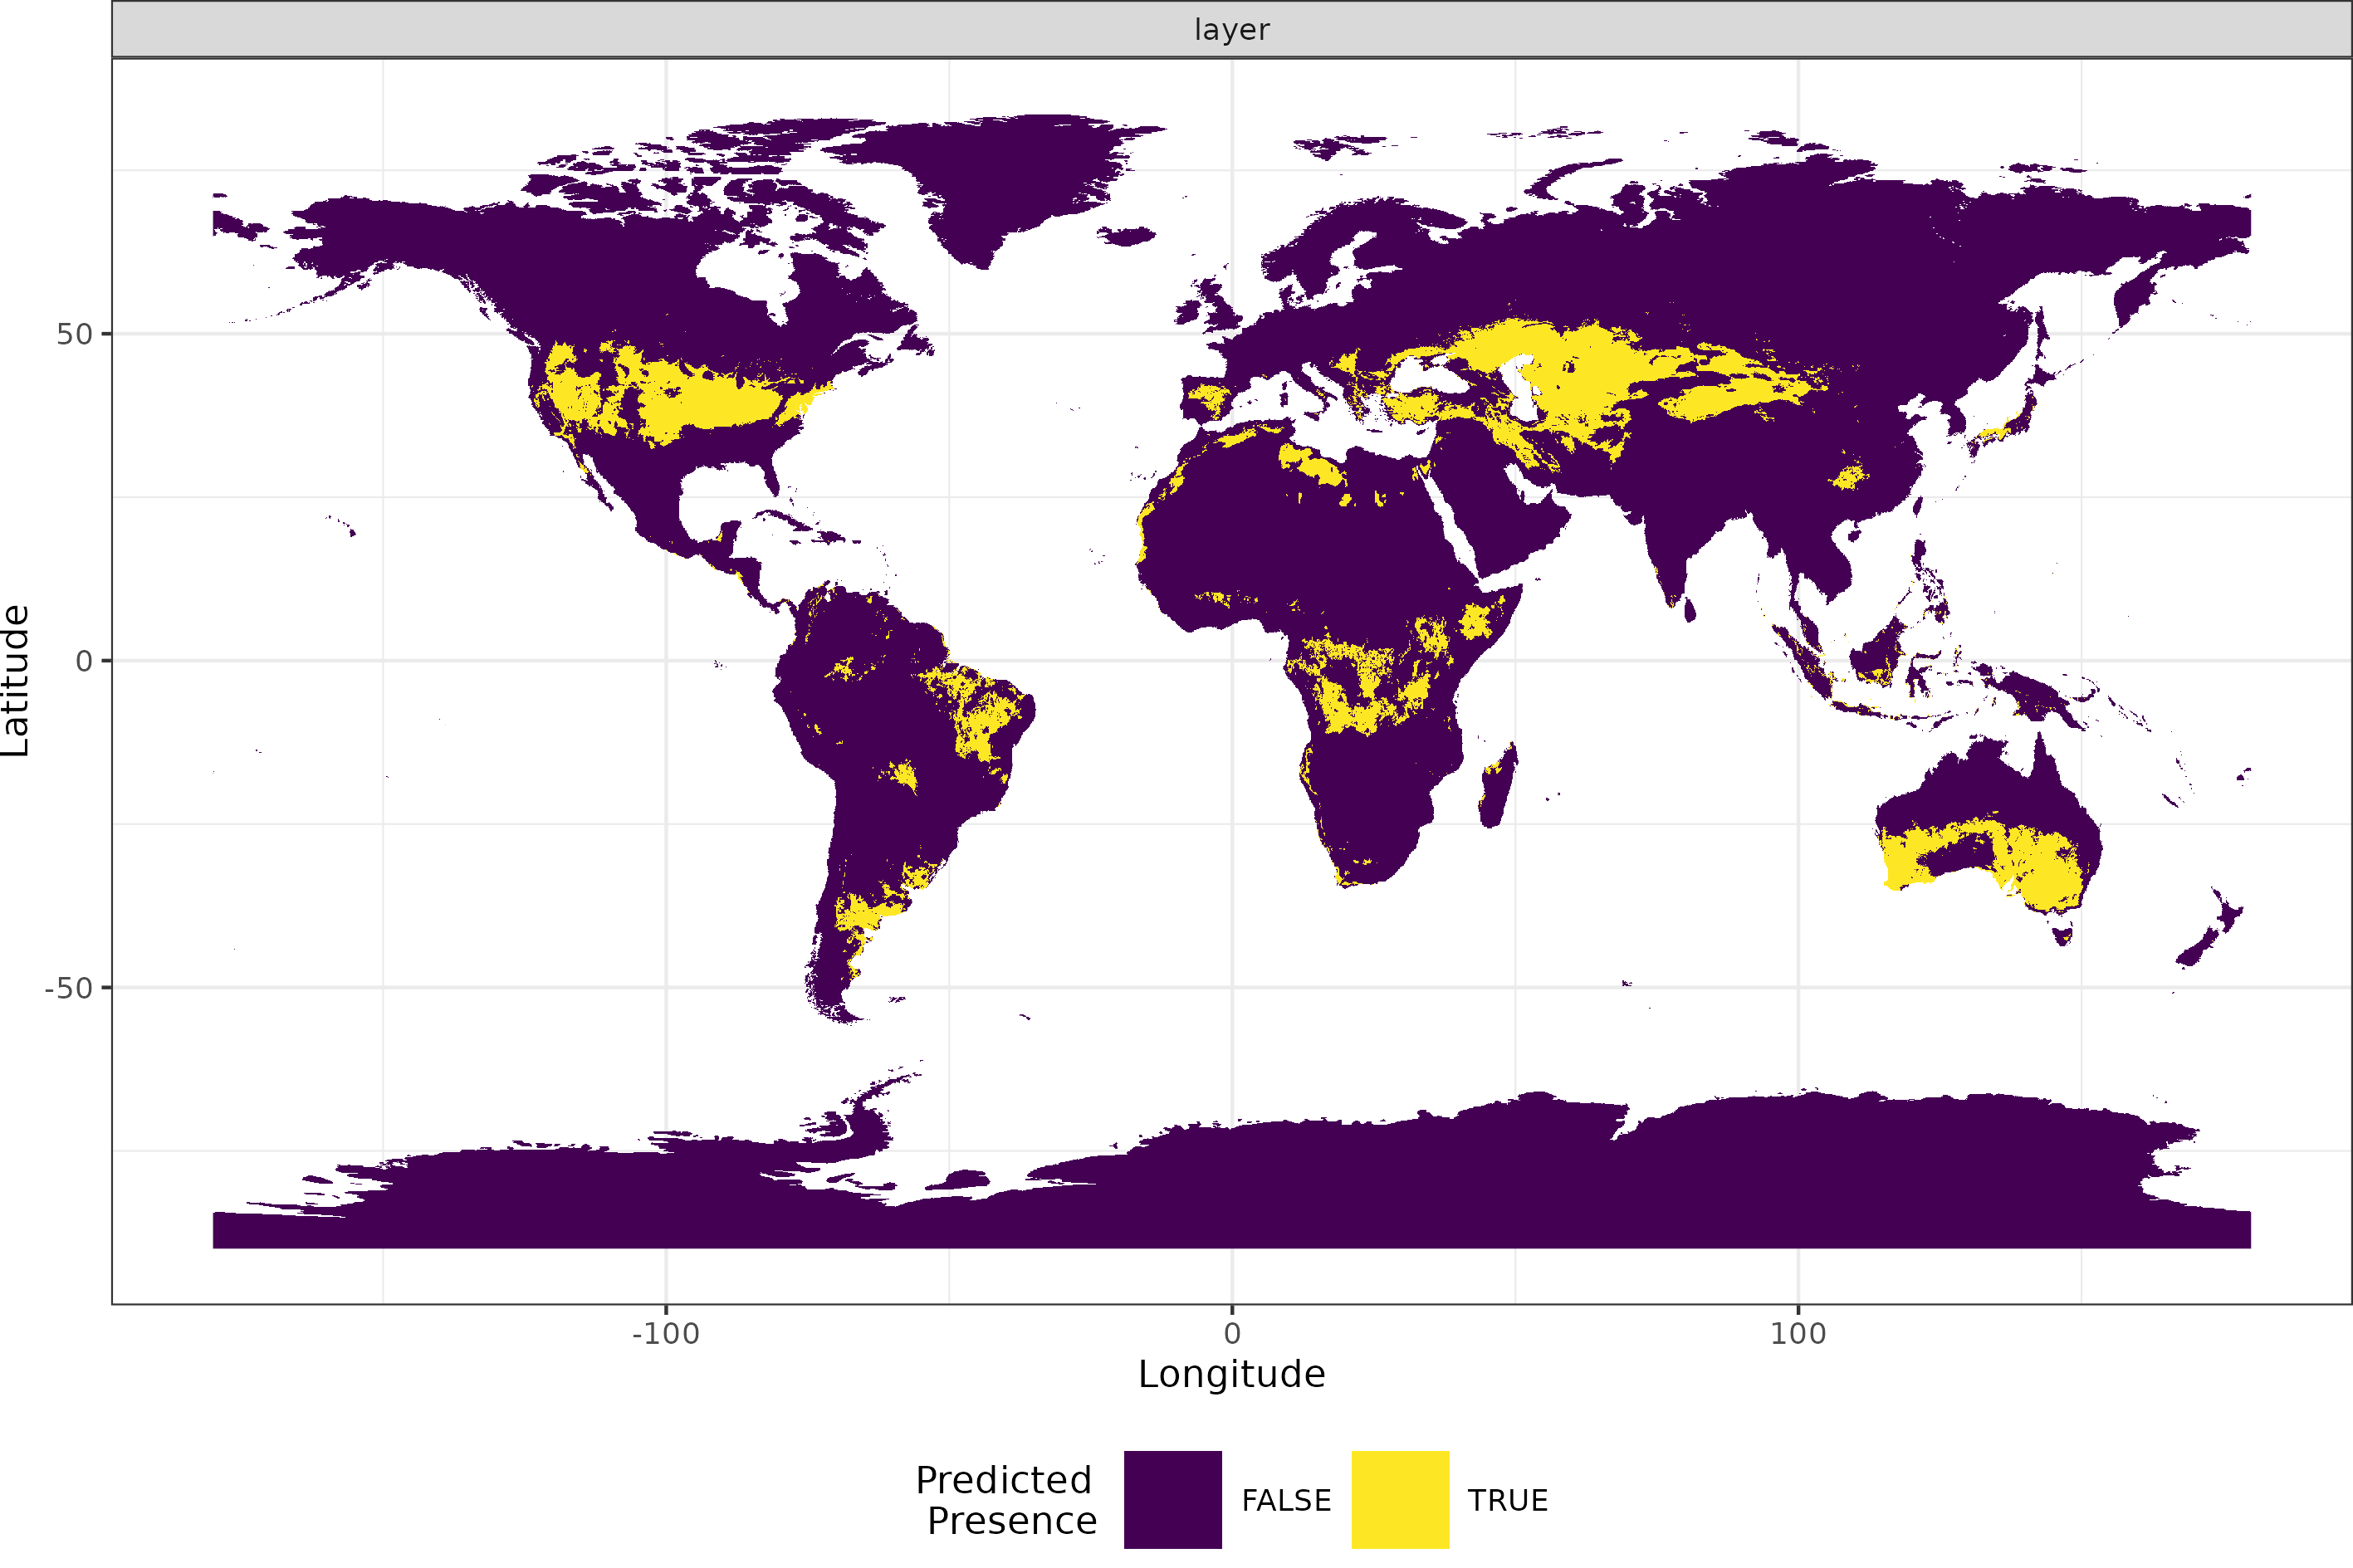Image resolution: width=2353 pixels, height=1568 pixels.
Task: Click the -50 latitude tick label
Action: pos(69,989)
